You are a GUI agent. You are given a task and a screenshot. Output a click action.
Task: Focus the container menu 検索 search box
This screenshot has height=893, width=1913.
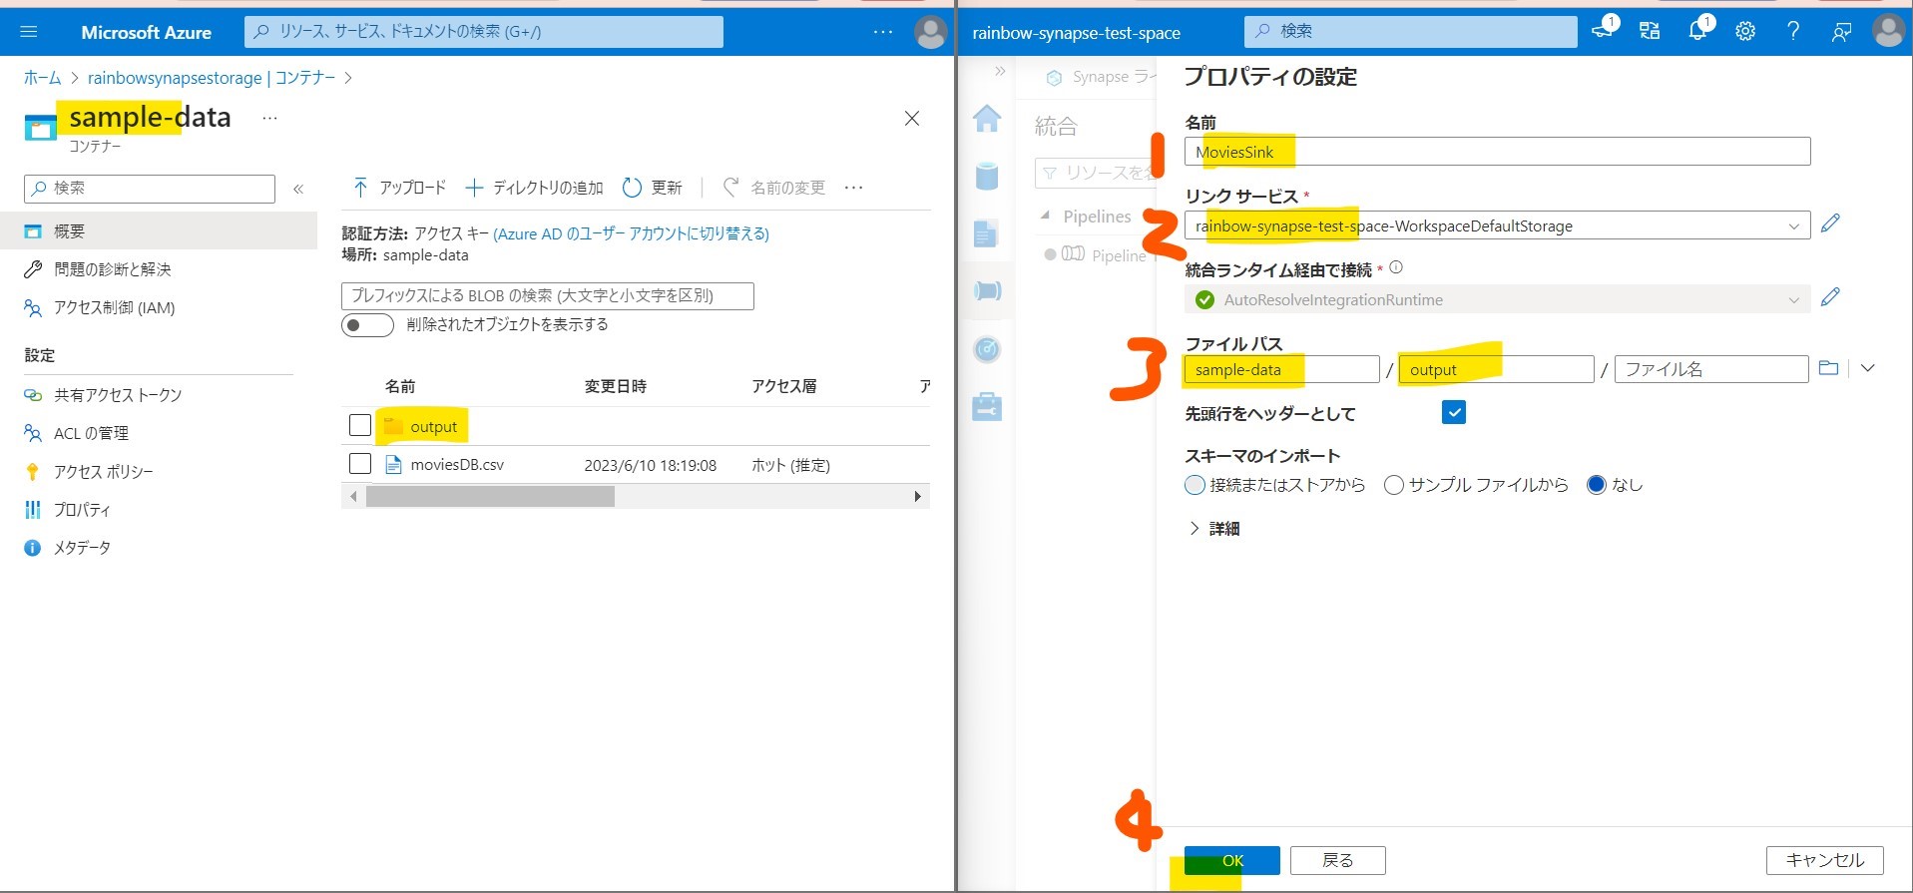150,189
